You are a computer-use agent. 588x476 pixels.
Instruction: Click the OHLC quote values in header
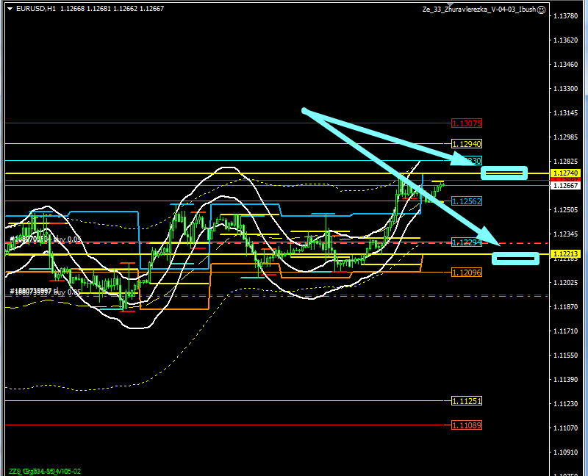[112, 9]
